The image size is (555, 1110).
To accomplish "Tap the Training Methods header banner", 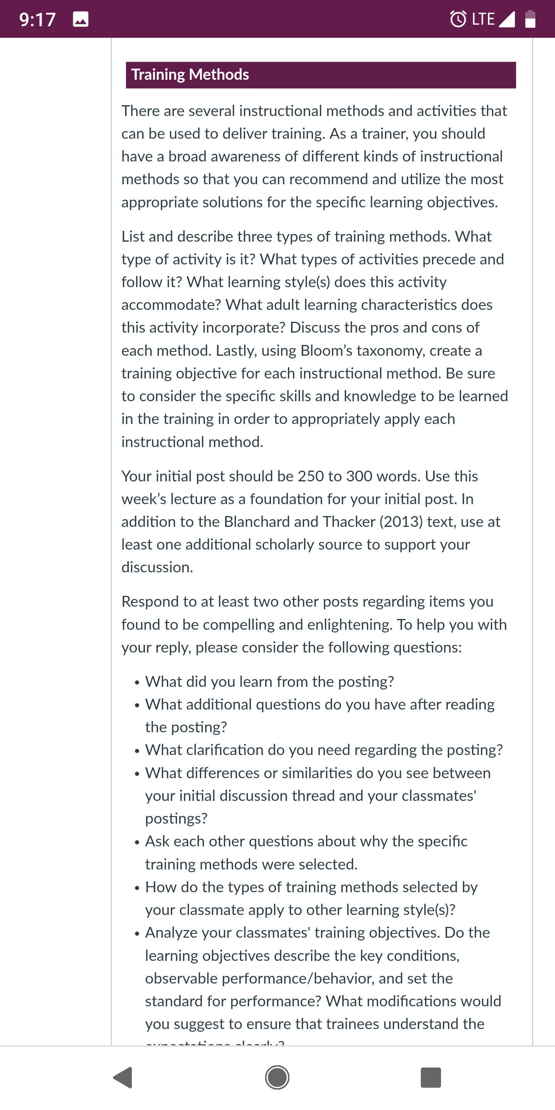I will pos(321,75).
